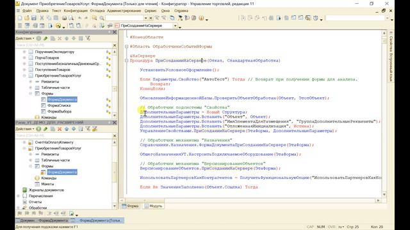The height and width of the screenshot is (230, 410).
Task: Switch to the Модуль tab below editor
Action: click(153, 206)
